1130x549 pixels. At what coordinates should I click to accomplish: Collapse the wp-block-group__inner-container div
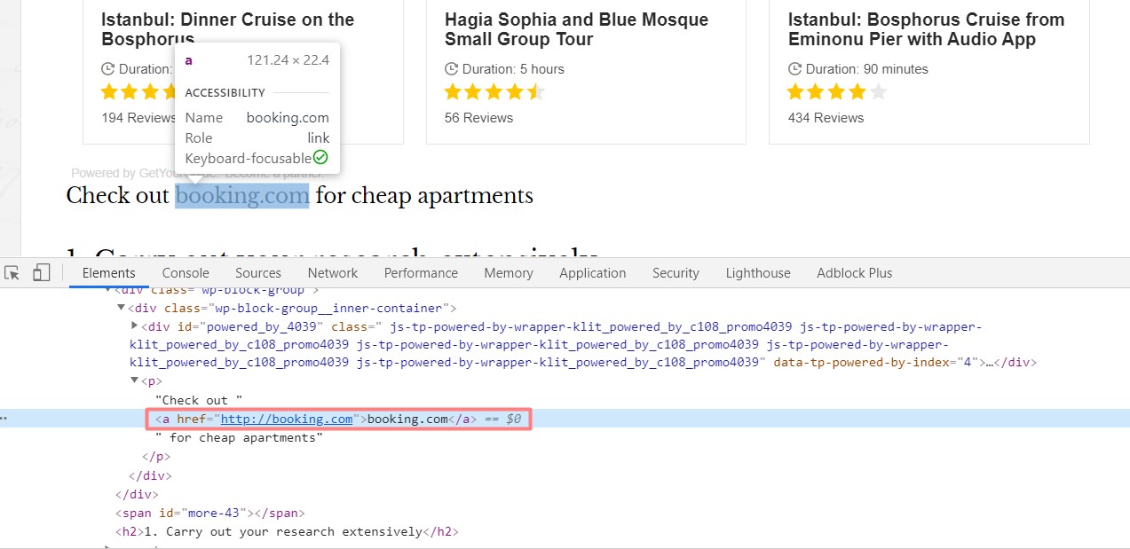point(122,307)
